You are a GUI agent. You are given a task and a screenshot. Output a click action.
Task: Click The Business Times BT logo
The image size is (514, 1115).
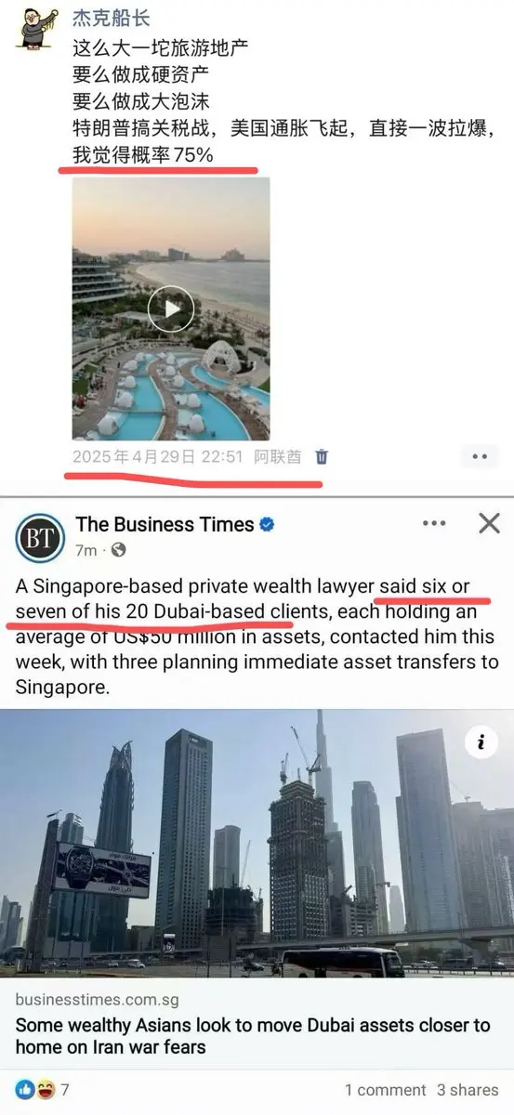tap(40, 536)
